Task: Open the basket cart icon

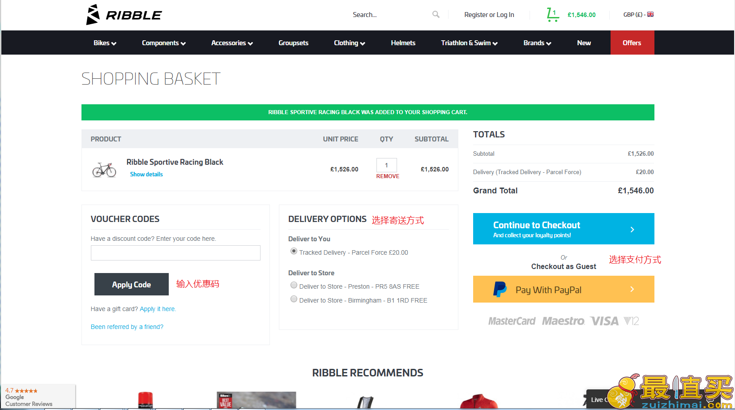Action: 552,15
